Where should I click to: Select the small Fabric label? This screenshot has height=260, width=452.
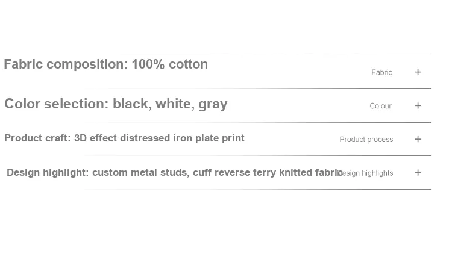pyautogui.click(x=381, y=72)
